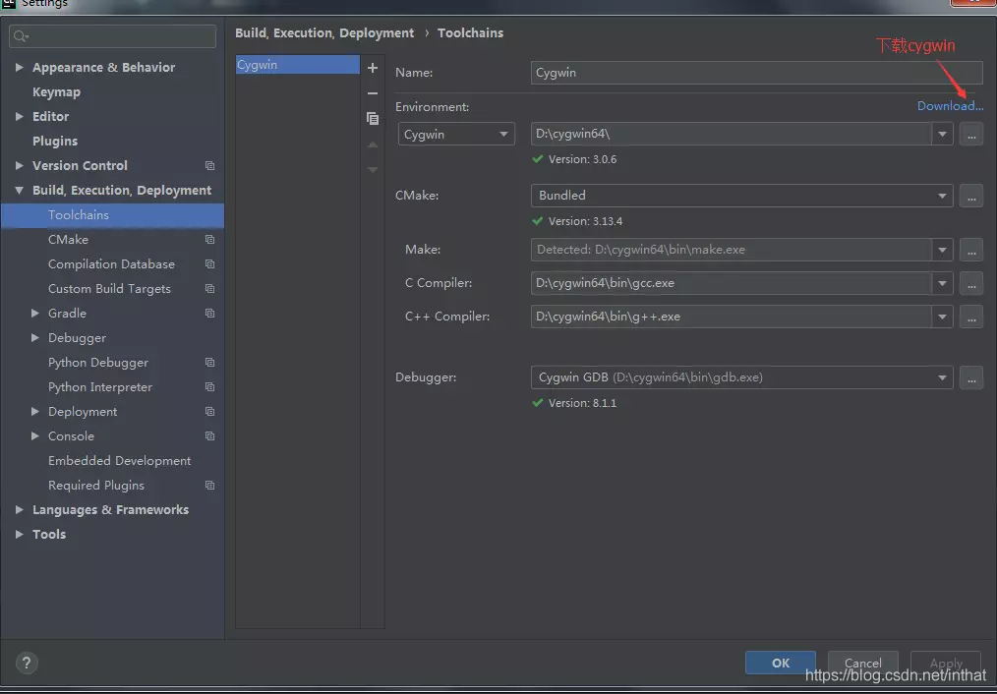This screenshot has width=997, height=694.
Task: Click project-level icon beside Console
Action: [x=209, y=436]
